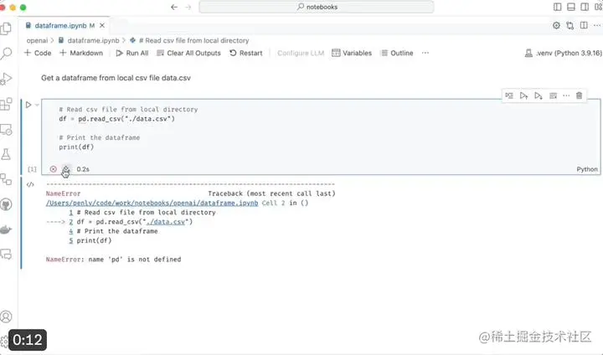Restart the notebook kernel
603x355 pixels.
245,53
